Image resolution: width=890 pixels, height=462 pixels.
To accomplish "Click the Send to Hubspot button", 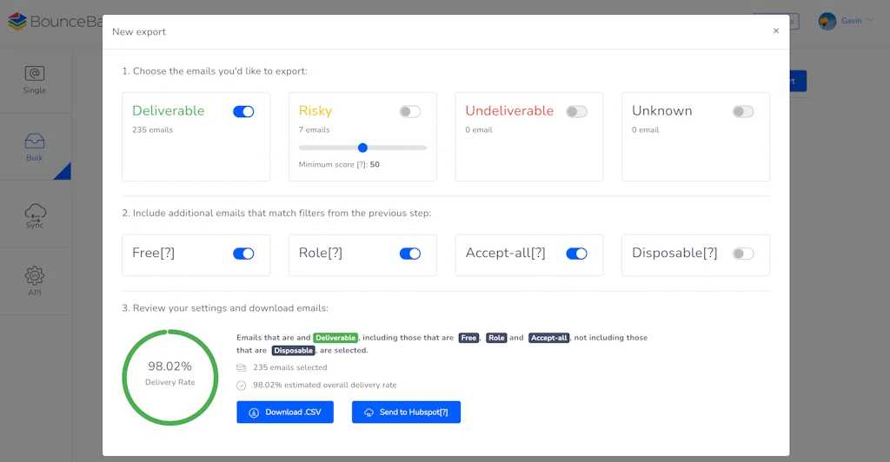I will [406, 412].
